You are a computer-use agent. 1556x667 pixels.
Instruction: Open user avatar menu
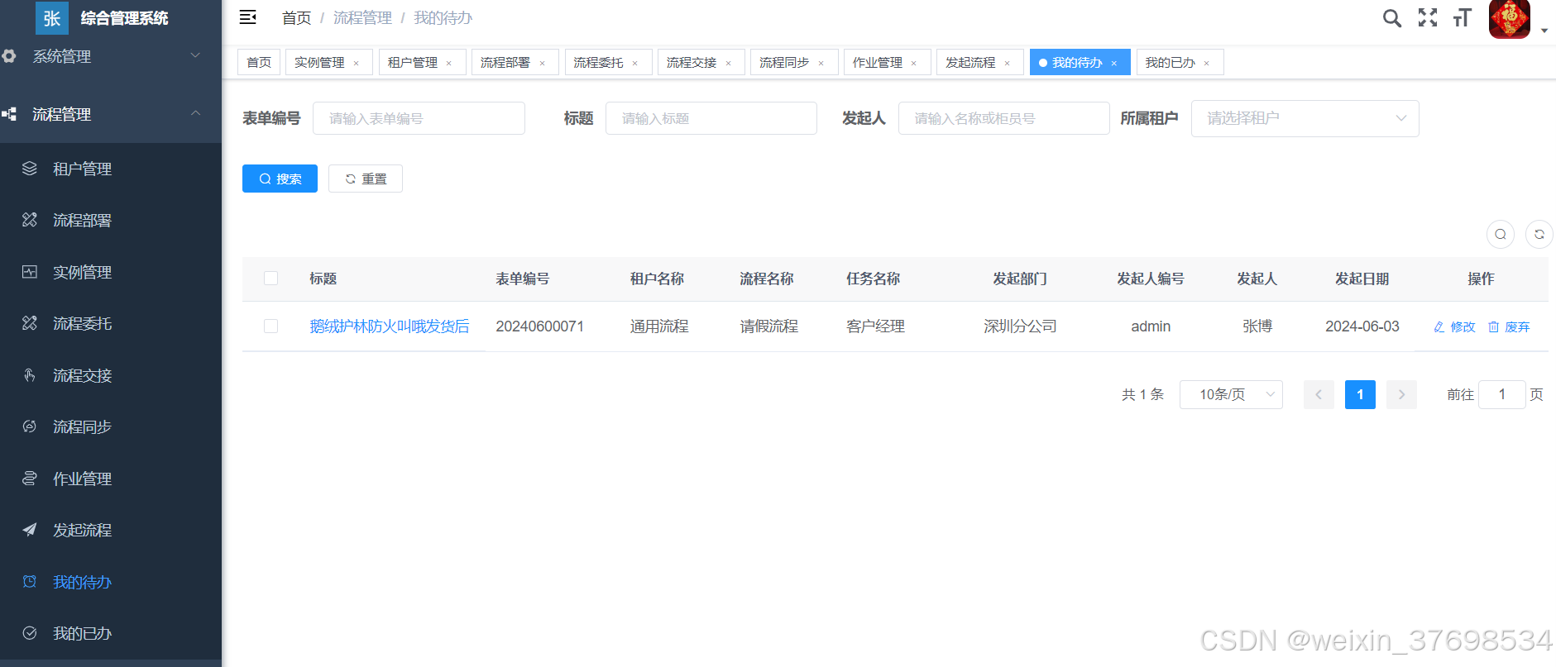point(1510,19)
